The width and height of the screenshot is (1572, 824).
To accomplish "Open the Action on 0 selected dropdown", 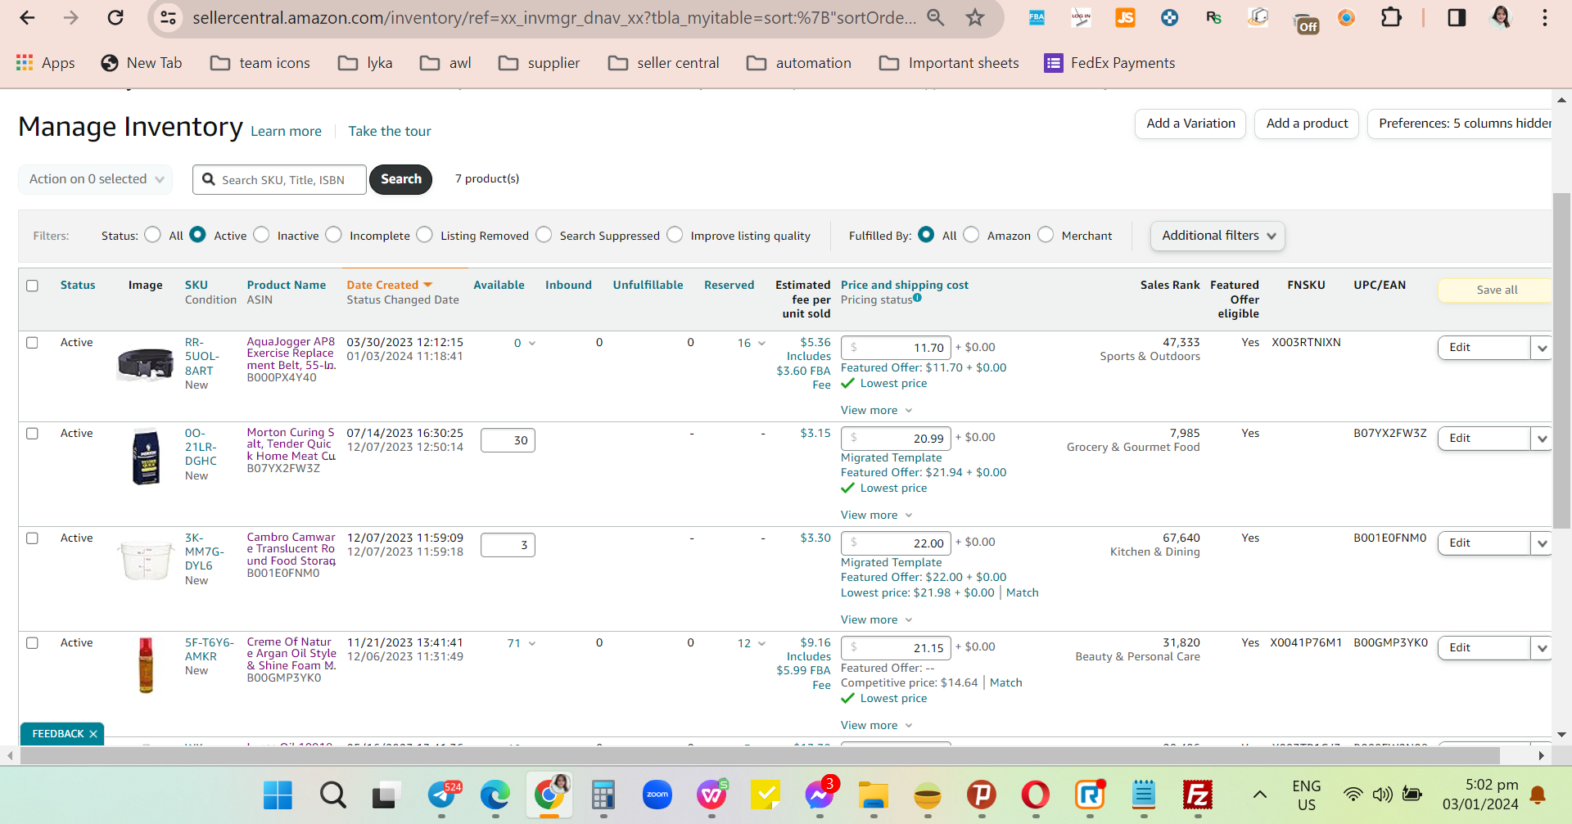I will coord(96,179).
